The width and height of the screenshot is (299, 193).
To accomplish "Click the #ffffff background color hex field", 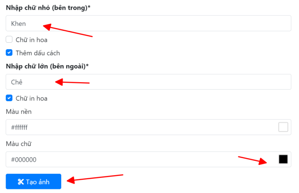I will coord(148,127).
